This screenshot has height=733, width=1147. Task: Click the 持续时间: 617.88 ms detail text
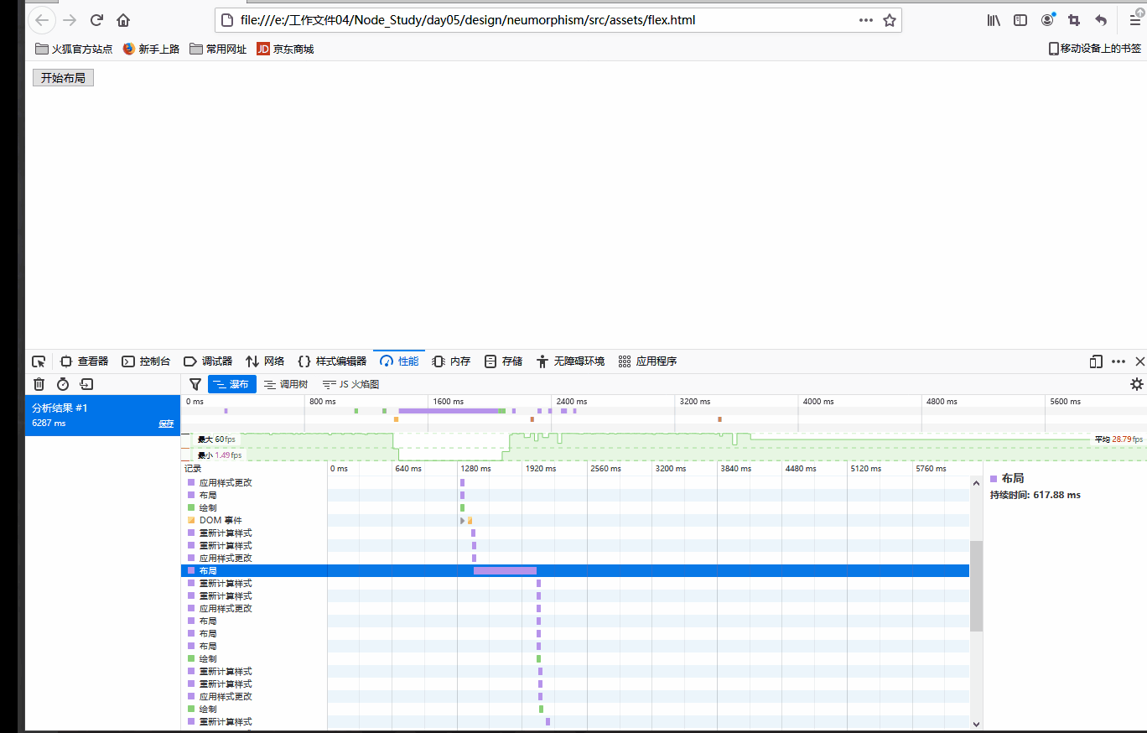(1035, 495)
